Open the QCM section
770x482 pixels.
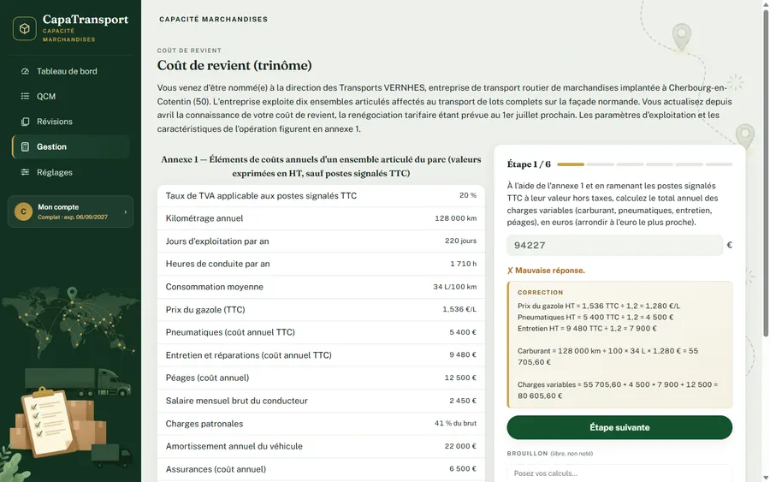pos(71,96)
